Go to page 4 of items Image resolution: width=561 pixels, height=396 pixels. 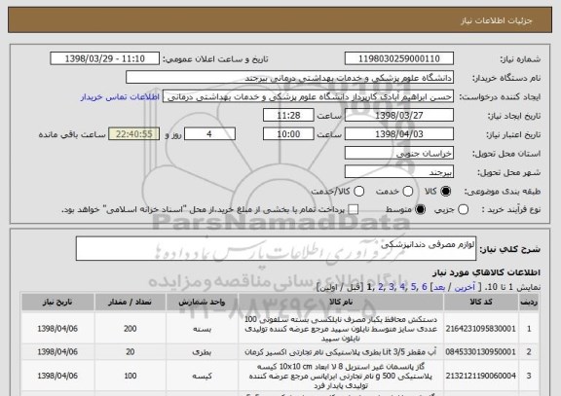402,287
